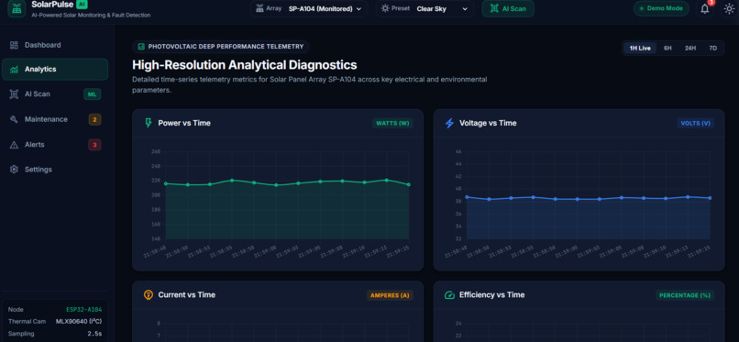The width and height of the screenshot is (739, 342).
Task: Click the Maintenance count badge 2
Action: pyautogui.click(x=94, y=119)
